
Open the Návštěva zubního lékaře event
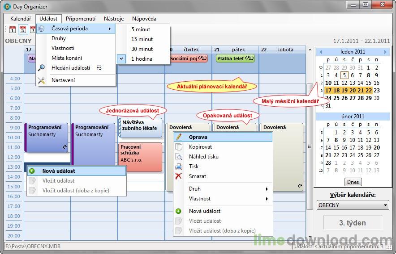[140, 128]
